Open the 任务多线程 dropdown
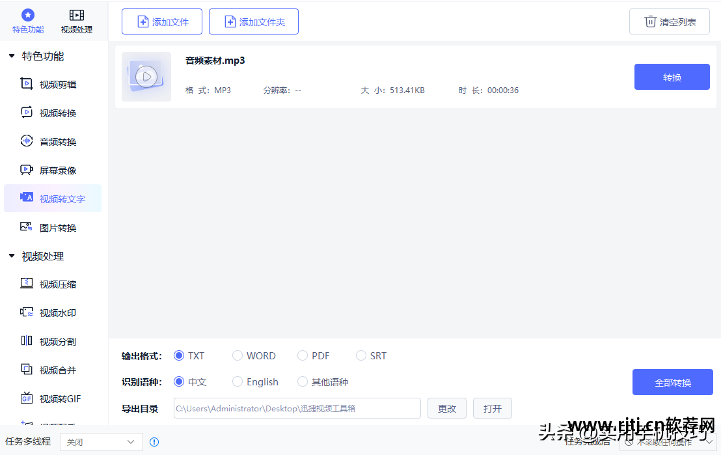 (x=101, y=441)
